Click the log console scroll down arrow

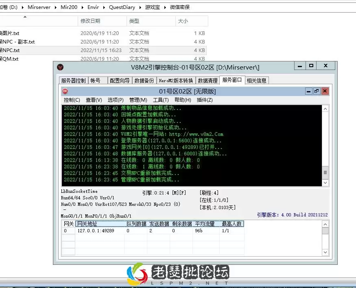coord(325,183)
